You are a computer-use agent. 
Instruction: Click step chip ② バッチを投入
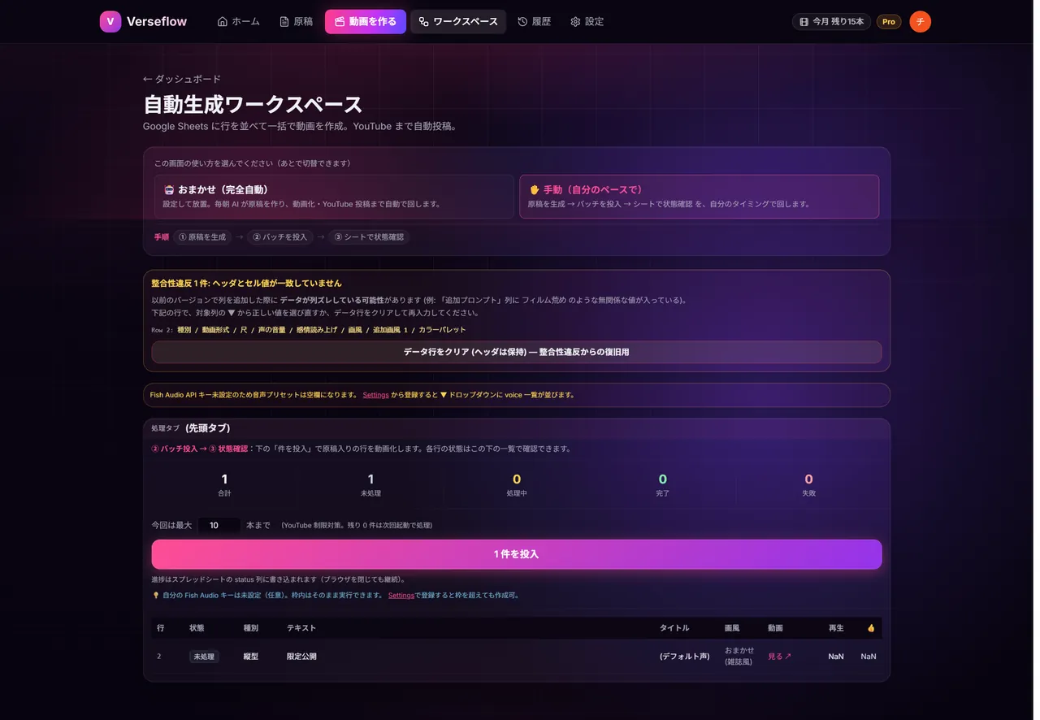(279, 237)
